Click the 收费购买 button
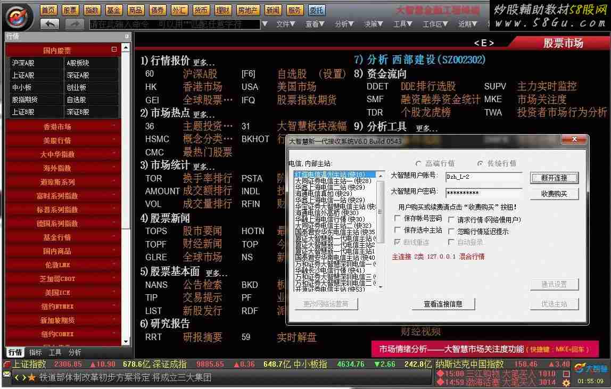The width and height of the screenshot is (611, 389). point(554,194)
